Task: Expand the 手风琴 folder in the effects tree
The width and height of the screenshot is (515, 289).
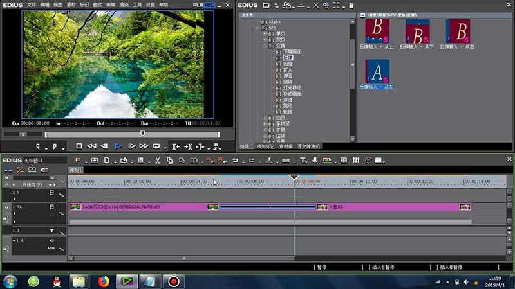Action: (264, 124)
